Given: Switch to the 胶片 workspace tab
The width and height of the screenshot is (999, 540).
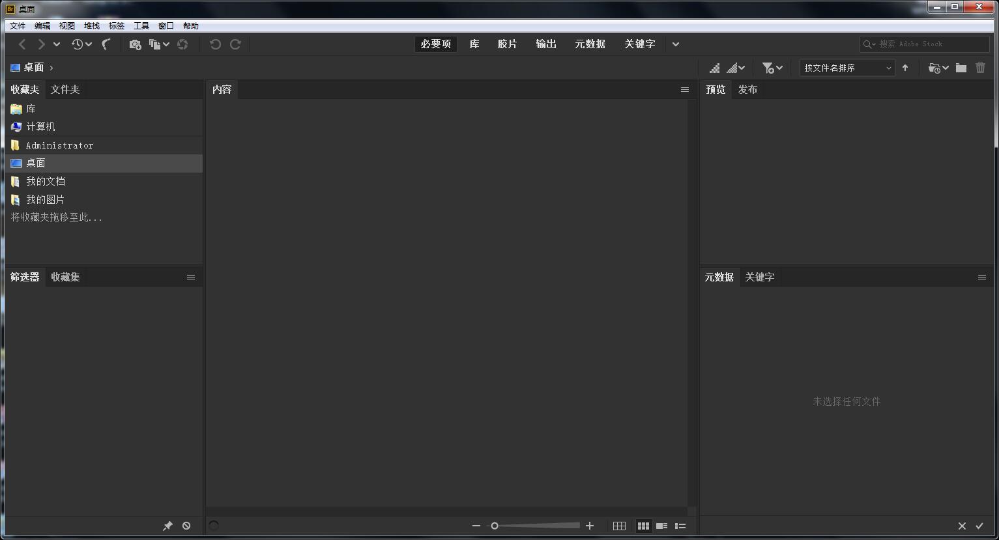Looking at the screenshot, I should pyautogui.click(x=507, y=44).
